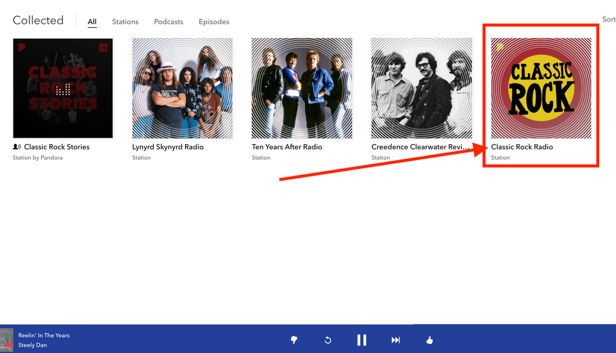
Task: Click the thumbs up icon
Action: [x=429, y=340]
